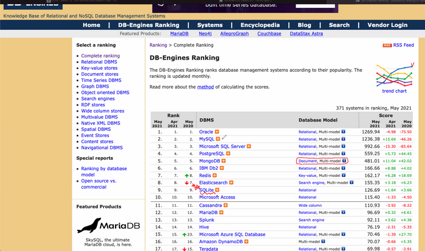Open featured product AllegroGraph link

click(x=235, y=34)
